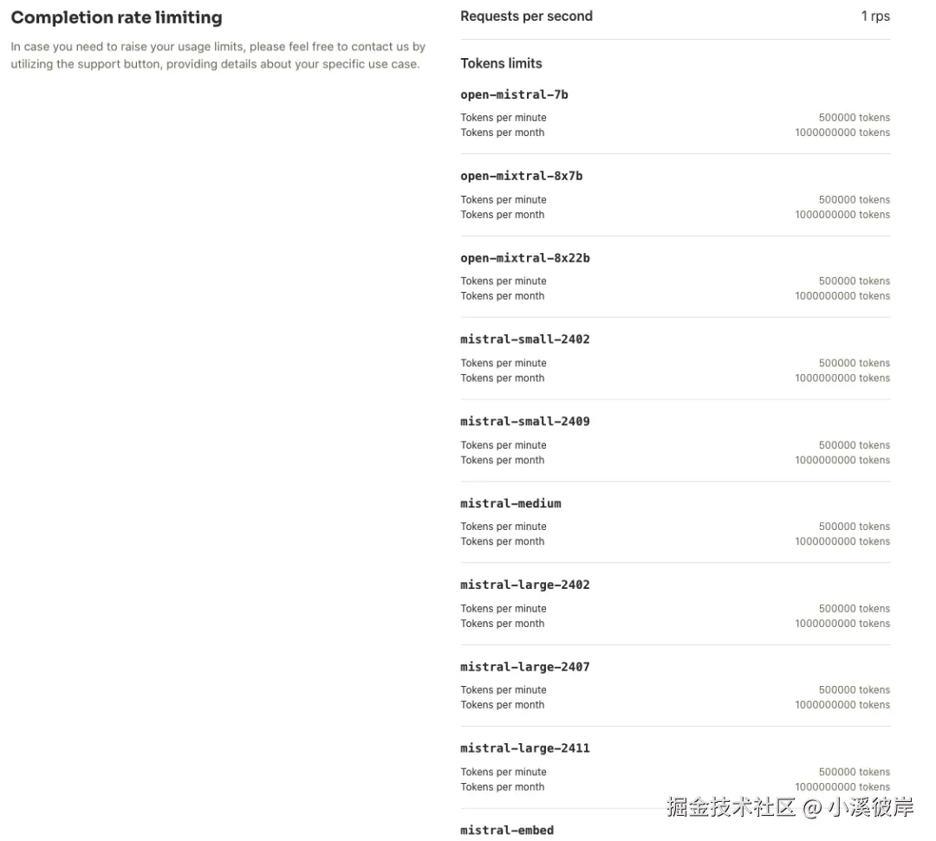Click mistral-medium "Tokens per minute" label
The image size is (936, 841).
[504, 527]
